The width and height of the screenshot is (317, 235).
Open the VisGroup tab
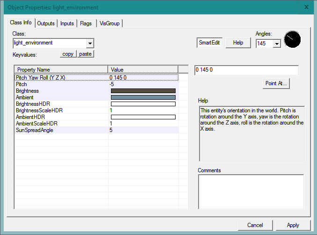click(110, 23)
